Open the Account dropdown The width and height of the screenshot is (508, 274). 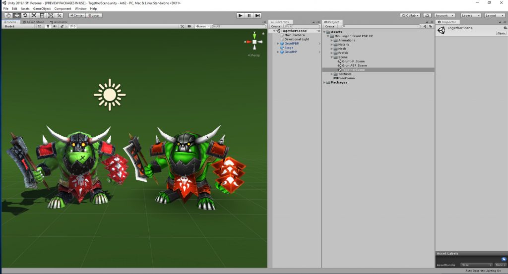(x=444, y=15)
